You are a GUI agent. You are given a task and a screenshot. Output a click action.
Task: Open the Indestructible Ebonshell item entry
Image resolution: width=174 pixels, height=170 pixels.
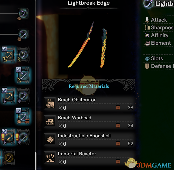click(89, 140)
